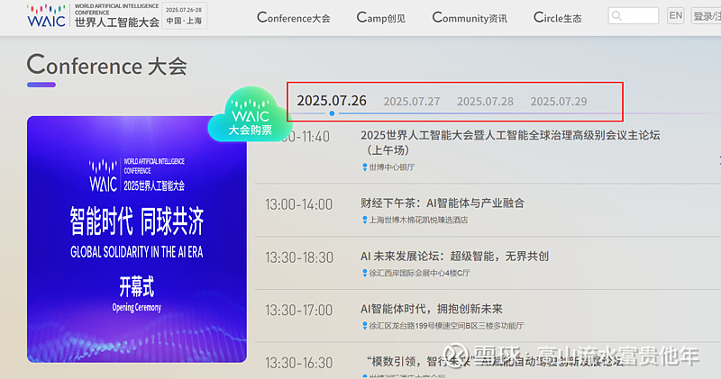Viewport: 721px width, 379px height.
Task: Open the 开幕式 Opening Ceremony poster
Action: 137,239
